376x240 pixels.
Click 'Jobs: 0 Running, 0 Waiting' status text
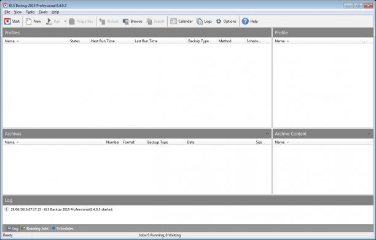click(160, 235)
